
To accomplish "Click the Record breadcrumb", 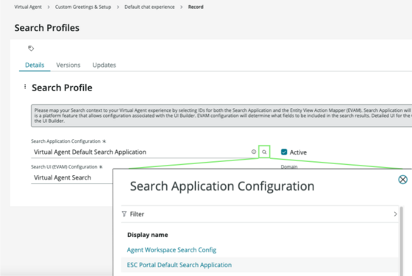I will [196, 7].
